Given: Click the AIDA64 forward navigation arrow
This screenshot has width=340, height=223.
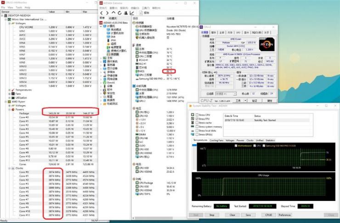Looking at the screenshot, I should (107, 13).
